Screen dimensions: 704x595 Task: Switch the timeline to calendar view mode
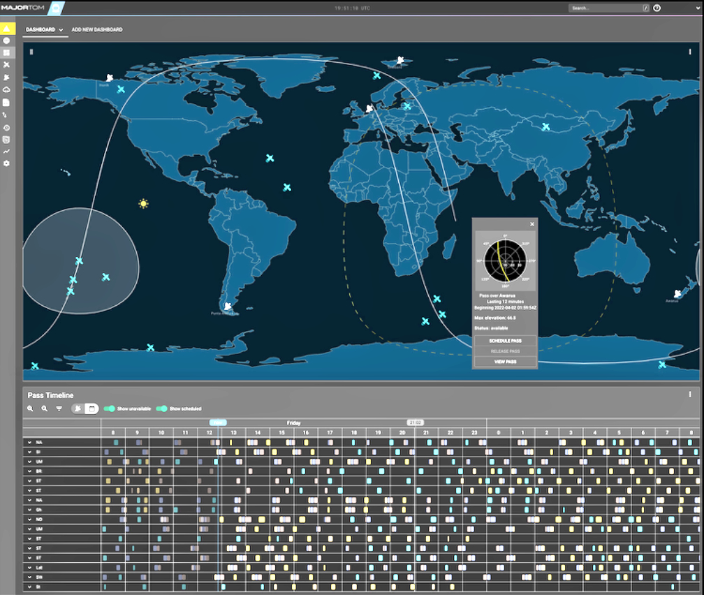point(91,409)
